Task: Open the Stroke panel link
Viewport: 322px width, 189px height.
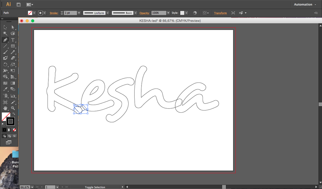Action: click(54, 13)
